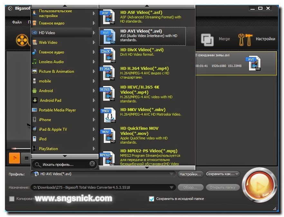Viewport: 284px width, 217px height.
Task: Click the stop button in preview
Action: pos(26,158)
